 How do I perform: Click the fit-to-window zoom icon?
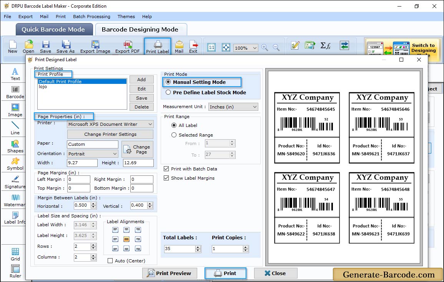click(226, 47)
